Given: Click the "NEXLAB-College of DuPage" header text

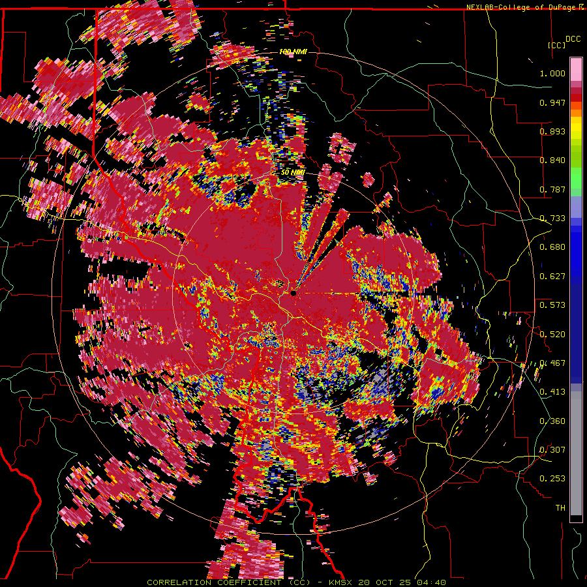Looking at the screenshot, I should point(521,7).
